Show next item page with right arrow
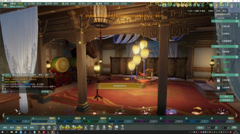This screenshot has width=240, height=134. 236,115
